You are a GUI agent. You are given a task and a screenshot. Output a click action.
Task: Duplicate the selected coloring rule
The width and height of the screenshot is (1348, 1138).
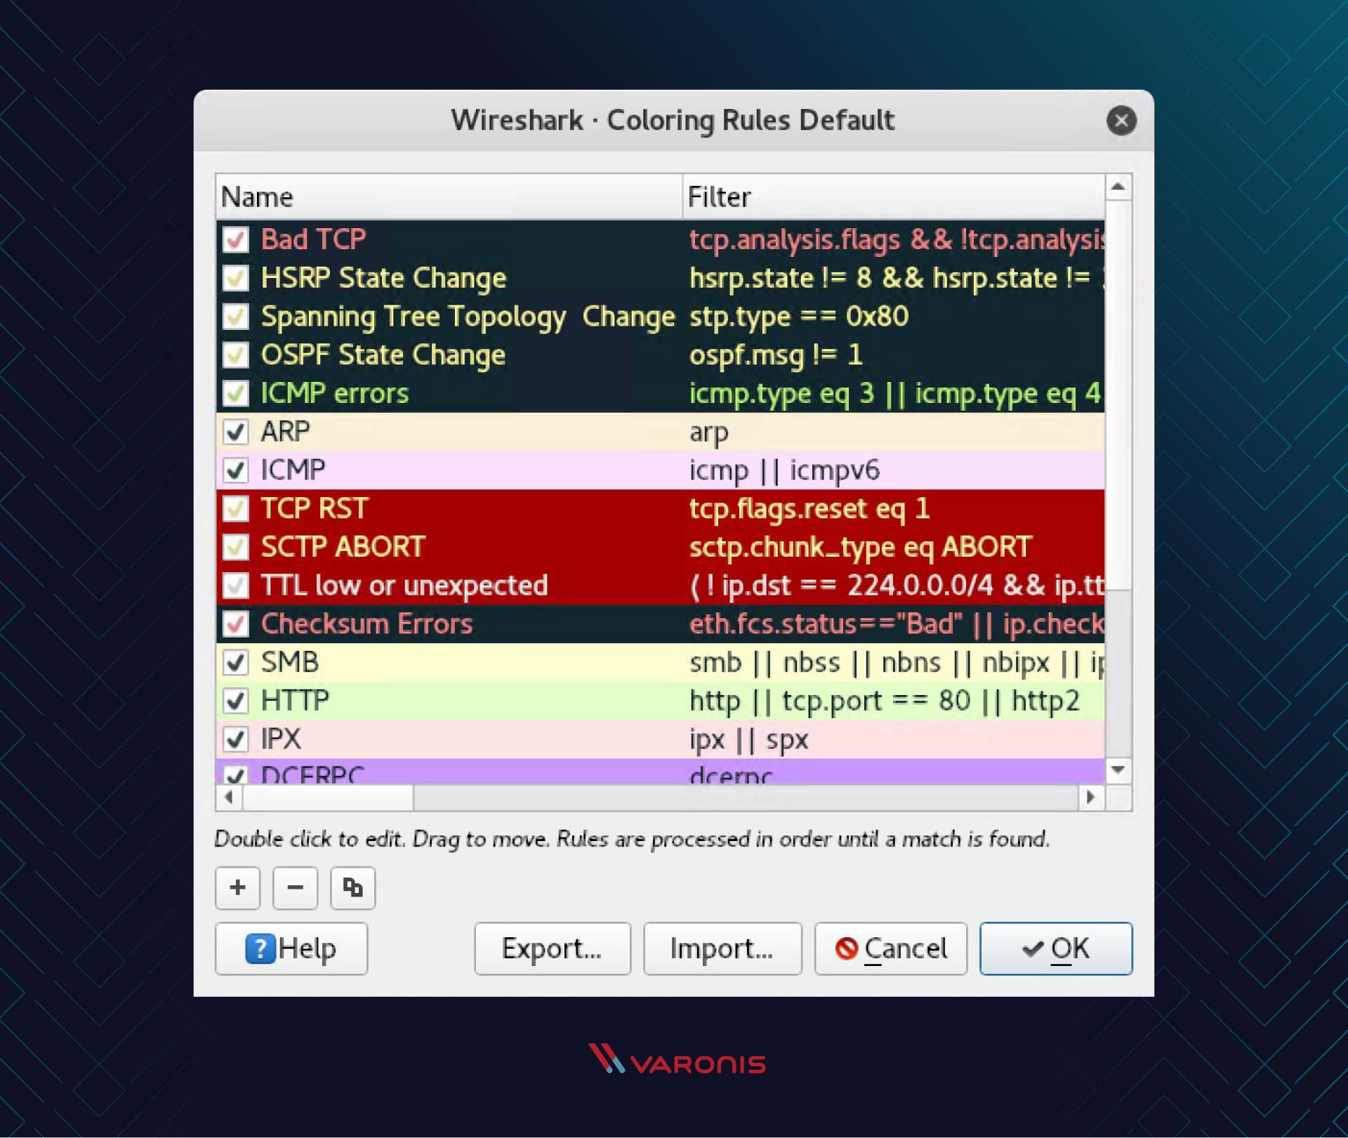click(x=352, y=887)
